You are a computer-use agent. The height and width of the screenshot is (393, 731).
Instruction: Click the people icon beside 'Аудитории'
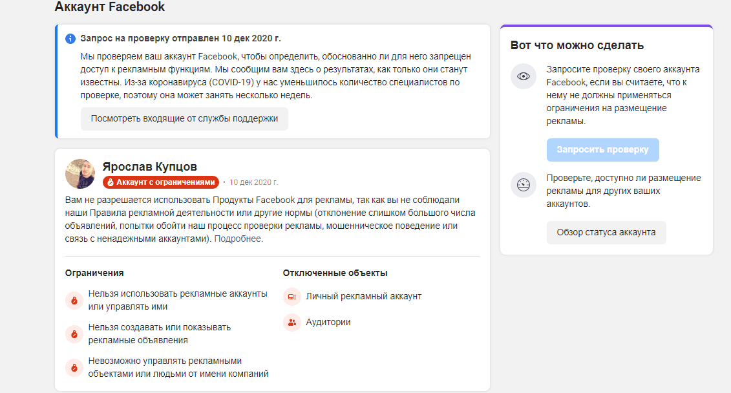coord(292,322)
